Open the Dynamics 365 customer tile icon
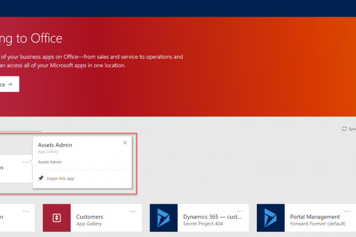356x237 pixels. (x=164, y=217)
